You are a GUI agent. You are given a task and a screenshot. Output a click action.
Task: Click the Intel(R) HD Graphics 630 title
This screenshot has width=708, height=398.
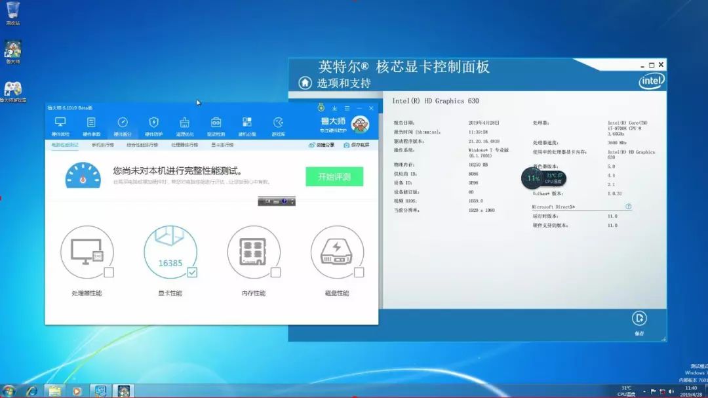[x=435, y=101]
